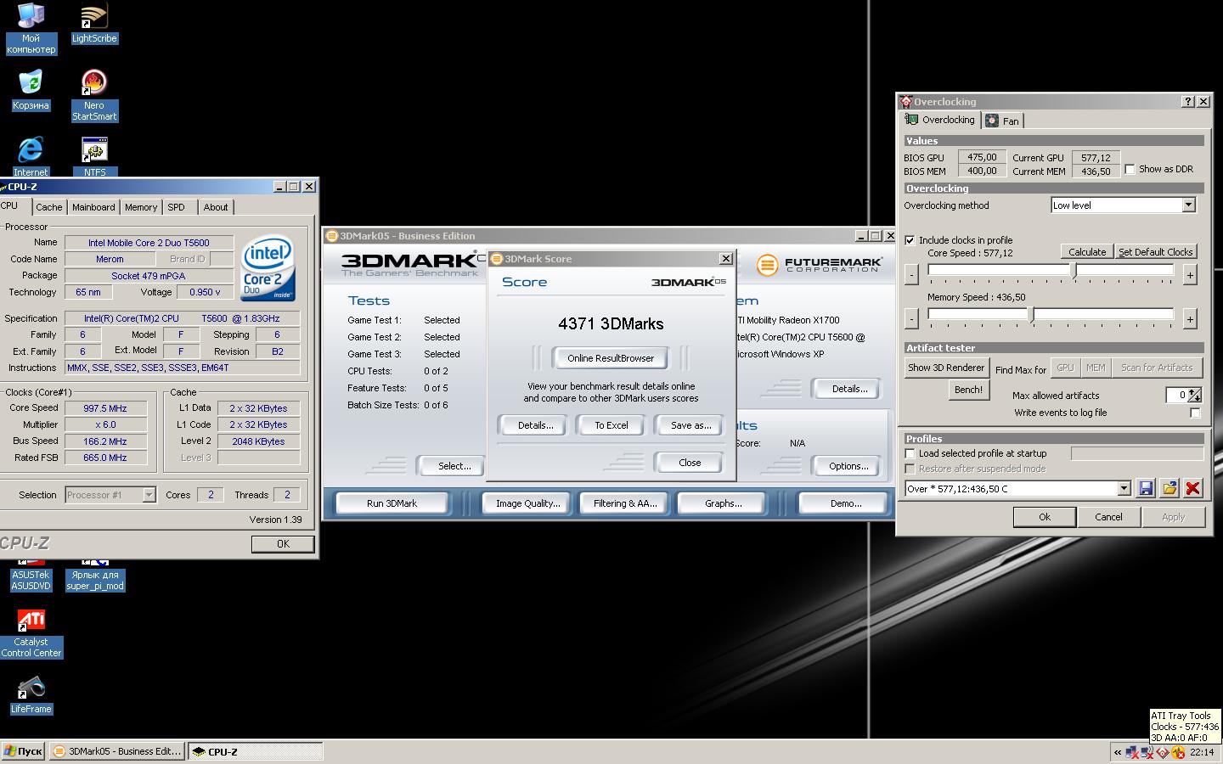
Task: Decrease Core Speed with the minus button
Action: coord(911,274)
